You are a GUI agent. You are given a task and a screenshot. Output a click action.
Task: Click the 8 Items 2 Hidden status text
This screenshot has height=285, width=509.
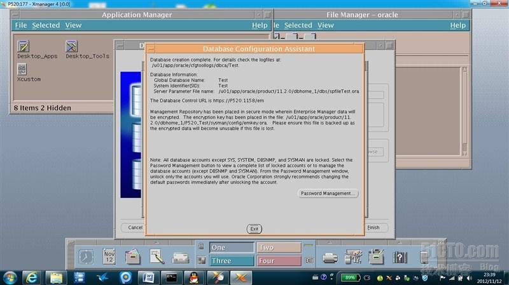(42, 108)
